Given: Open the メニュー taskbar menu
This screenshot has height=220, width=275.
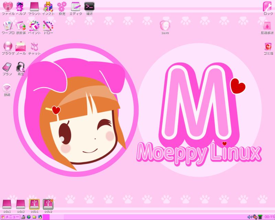Looking at the screenshot, I should (10, 217).
